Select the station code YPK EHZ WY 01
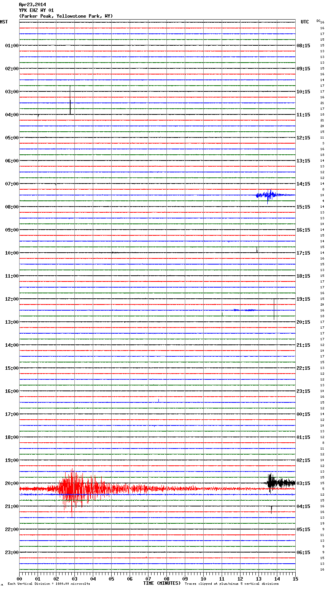The image size is (326, 589). 36,10
